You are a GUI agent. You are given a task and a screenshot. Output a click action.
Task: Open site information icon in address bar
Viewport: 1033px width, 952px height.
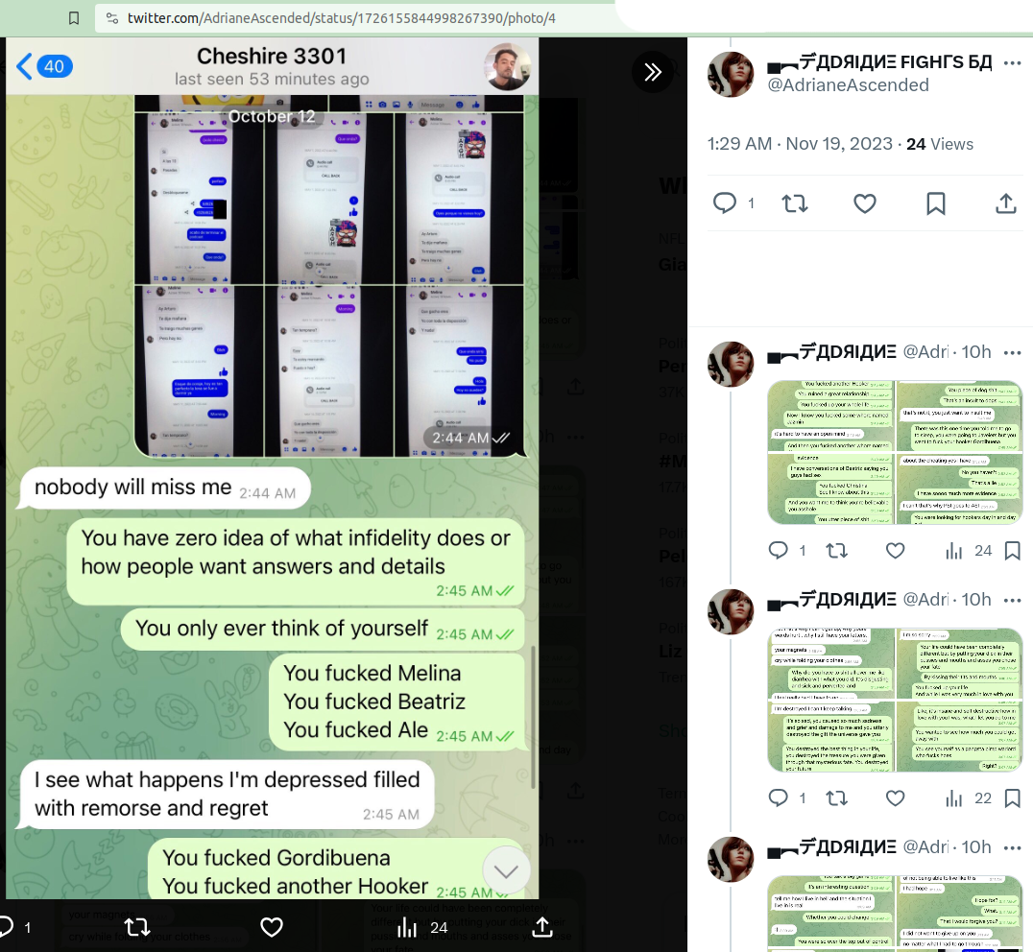coord(112,18)
